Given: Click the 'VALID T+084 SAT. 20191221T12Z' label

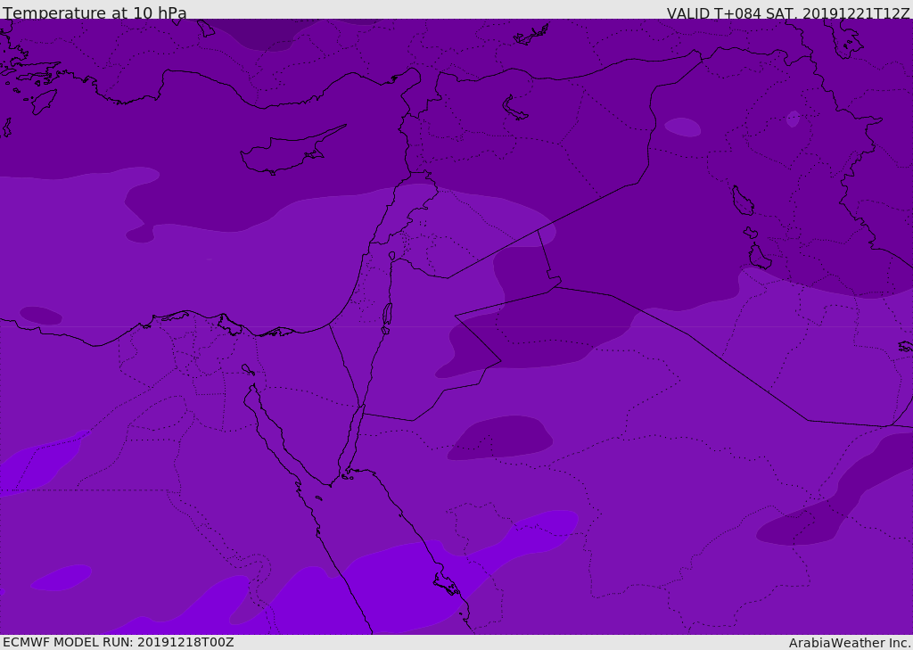Looking at the screenshot, I should coord(788,13).
